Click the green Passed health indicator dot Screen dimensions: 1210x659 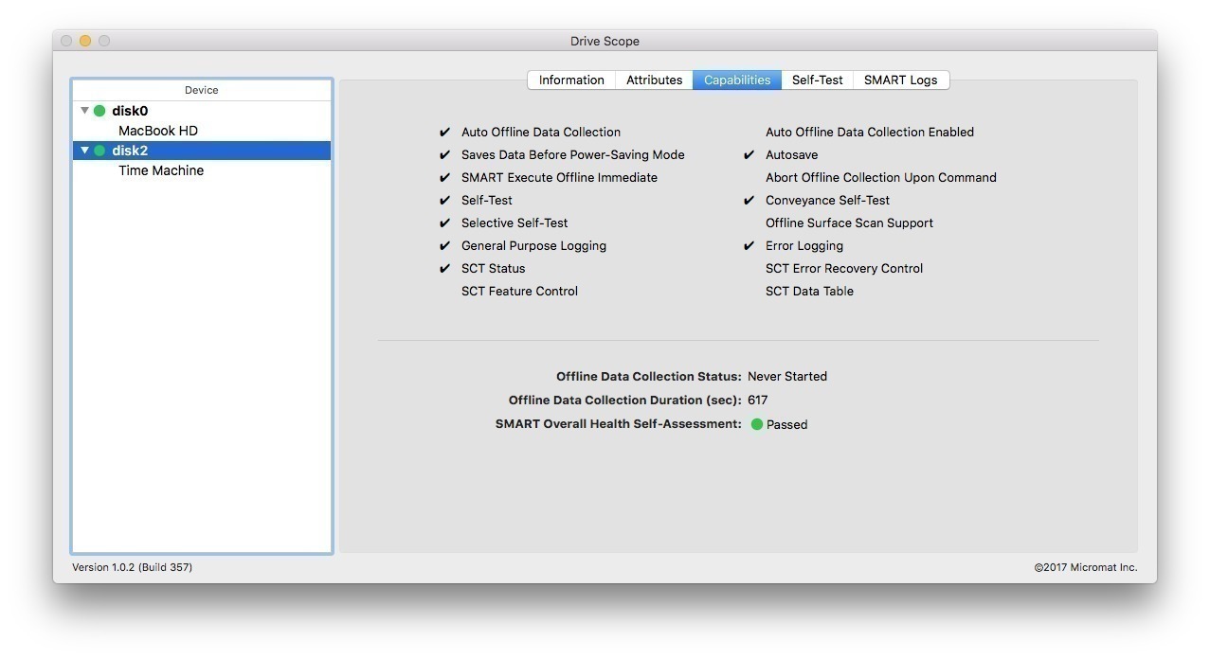[757, 424]
